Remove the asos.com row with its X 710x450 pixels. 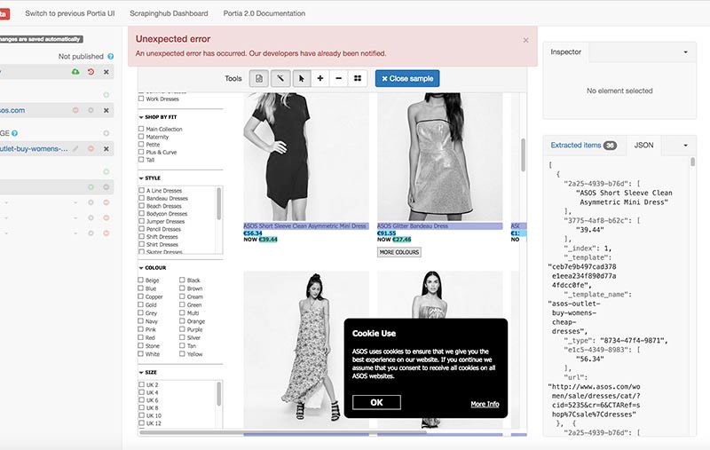pos(106,110)
